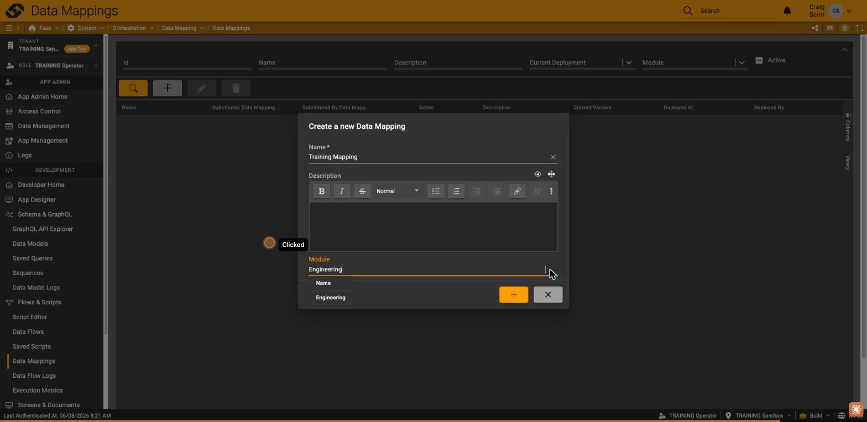The image size is (867, 422).
Task: Open App Designer in sidebar
Action: coord(36,199)
